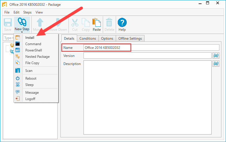Click the Install step icon
Screen dimensions: 226x142
pyautogui.click(x=18, y=38)
